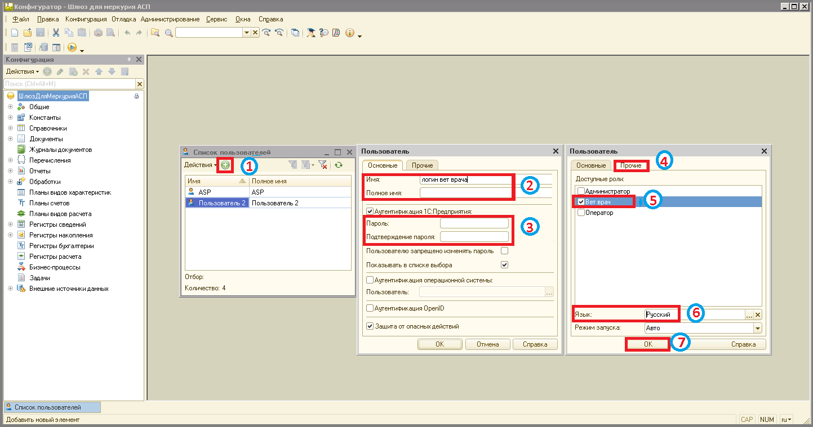Enable Аутентификация OpenID checkbox

(370, 308)
